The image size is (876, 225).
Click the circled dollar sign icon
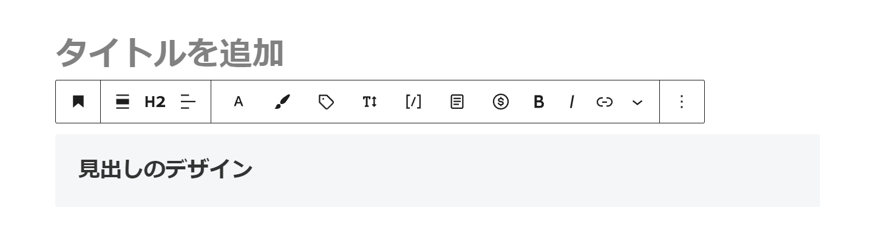501,102
